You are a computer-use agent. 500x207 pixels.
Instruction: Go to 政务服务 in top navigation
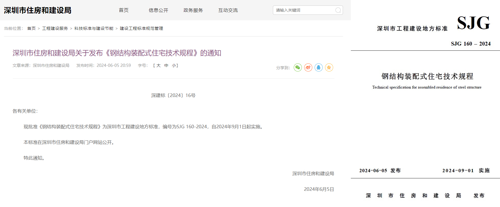(x=193, y=10)
